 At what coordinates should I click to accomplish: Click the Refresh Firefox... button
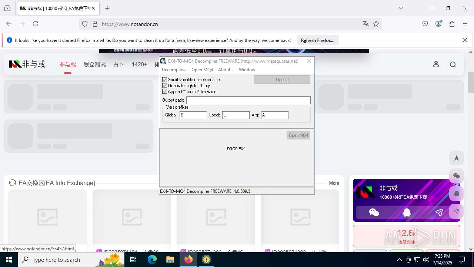(x=318, y=40)
